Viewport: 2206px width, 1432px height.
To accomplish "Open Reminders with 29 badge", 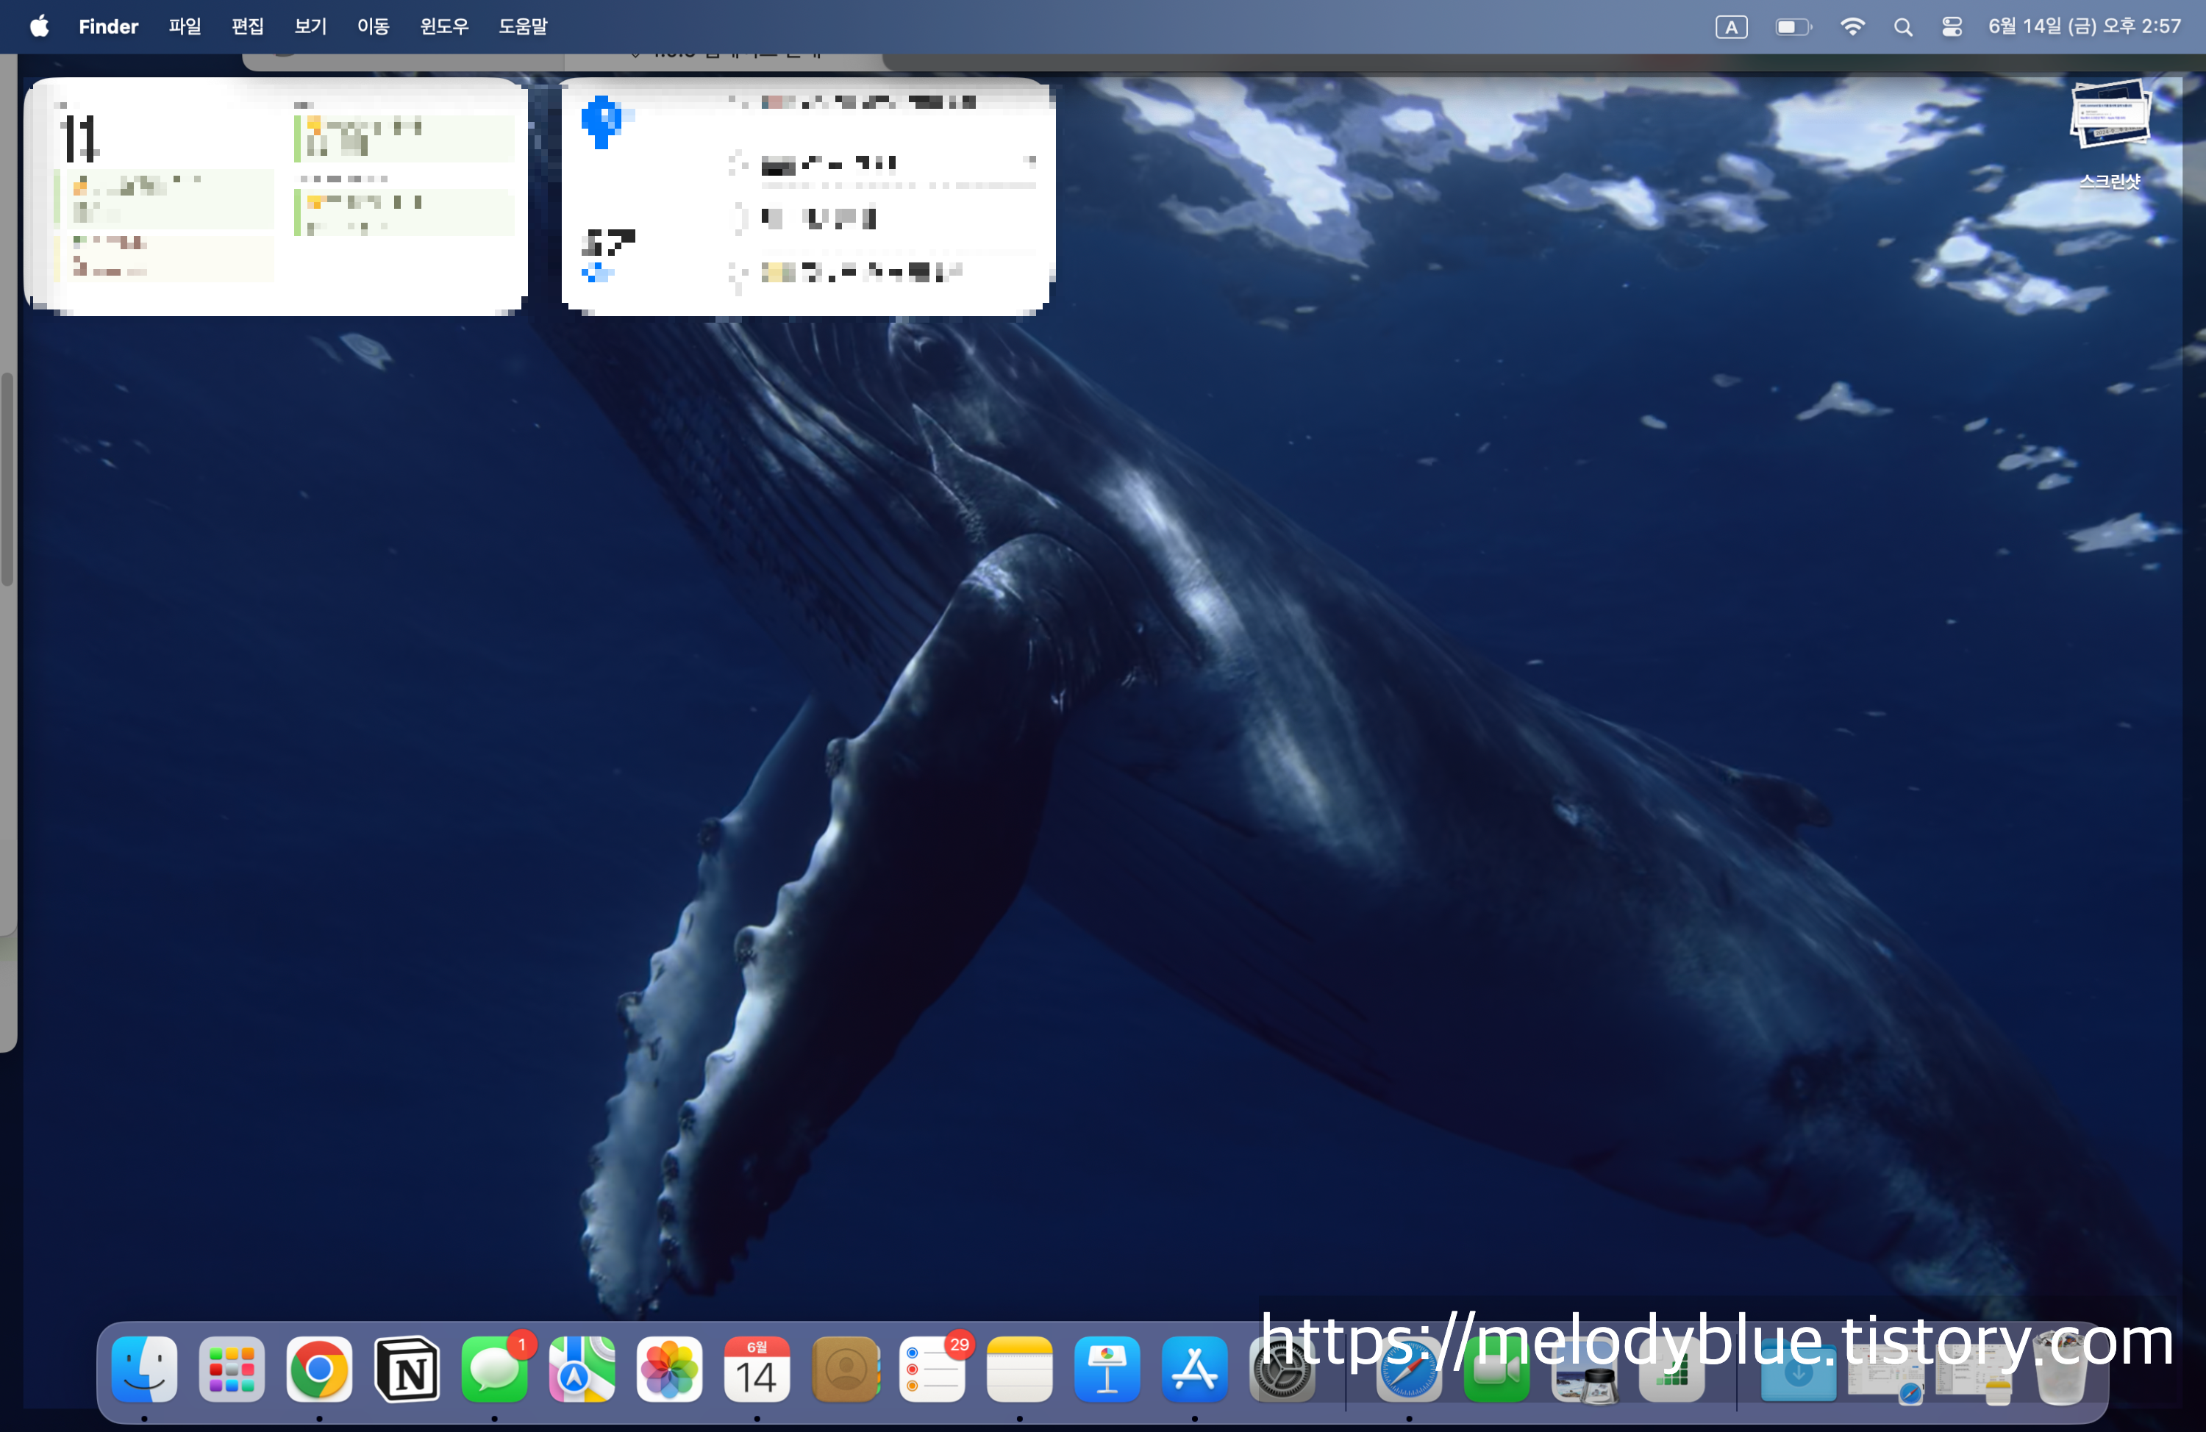I will pyautogui.click(x=932, y=1370).
